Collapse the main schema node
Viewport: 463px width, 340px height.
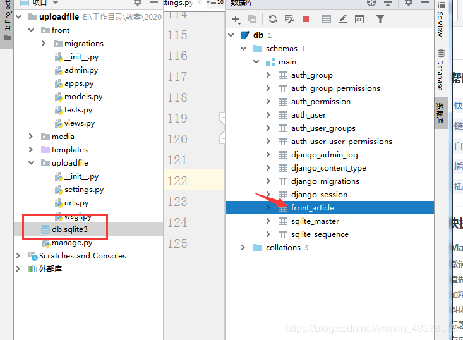(x=256, y=62)
